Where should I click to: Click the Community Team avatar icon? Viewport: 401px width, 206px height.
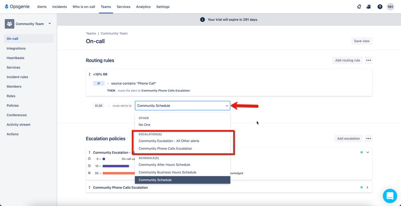[10, 24]
